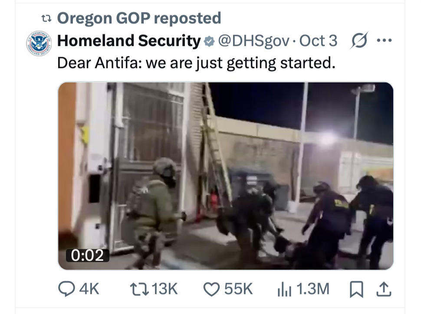This screenshot has height=314, width=421.
Task: Play the embedded video
Action: [x=226, y=176]
